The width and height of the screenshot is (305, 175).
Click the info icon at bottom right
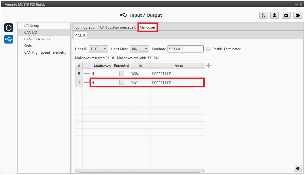point(297,168)
